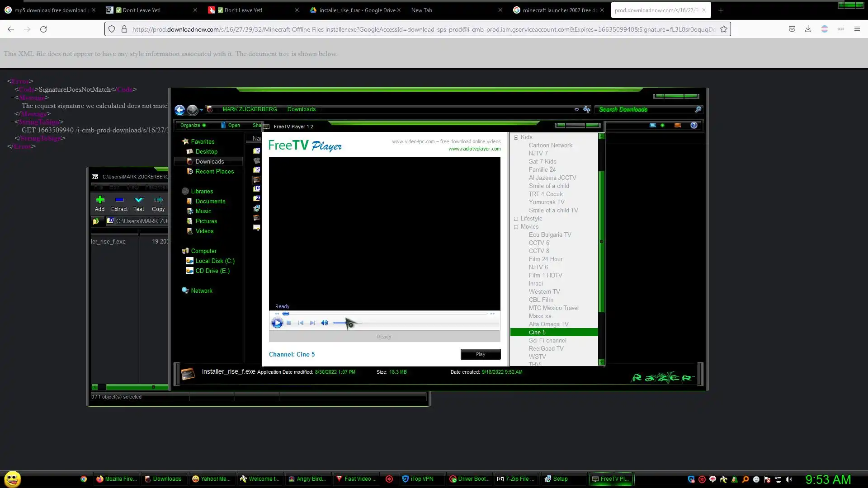The height and width of the screenshot is (488, 868).
Task: Click the black Play button
Action: coord(481,354)
